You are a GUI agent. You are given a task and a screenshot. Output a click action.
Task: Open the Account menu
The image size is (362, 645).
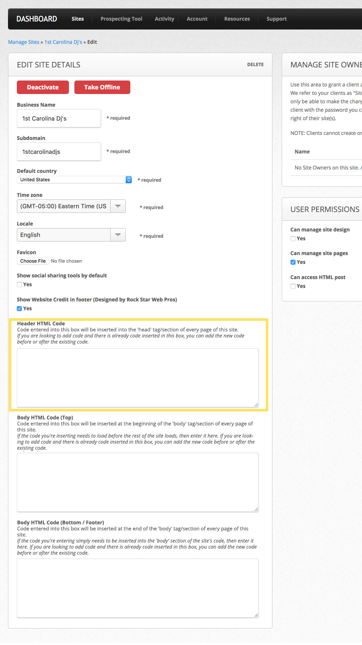click(x=197, y=19)
